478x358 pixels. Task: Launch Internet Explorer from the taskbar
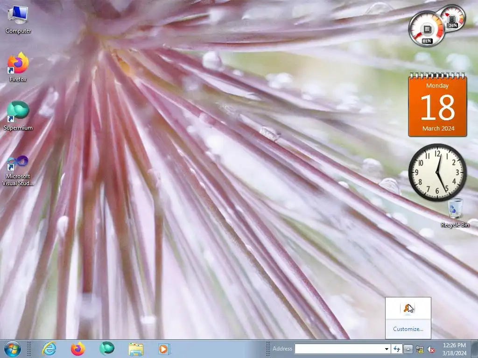pos(49,349)
